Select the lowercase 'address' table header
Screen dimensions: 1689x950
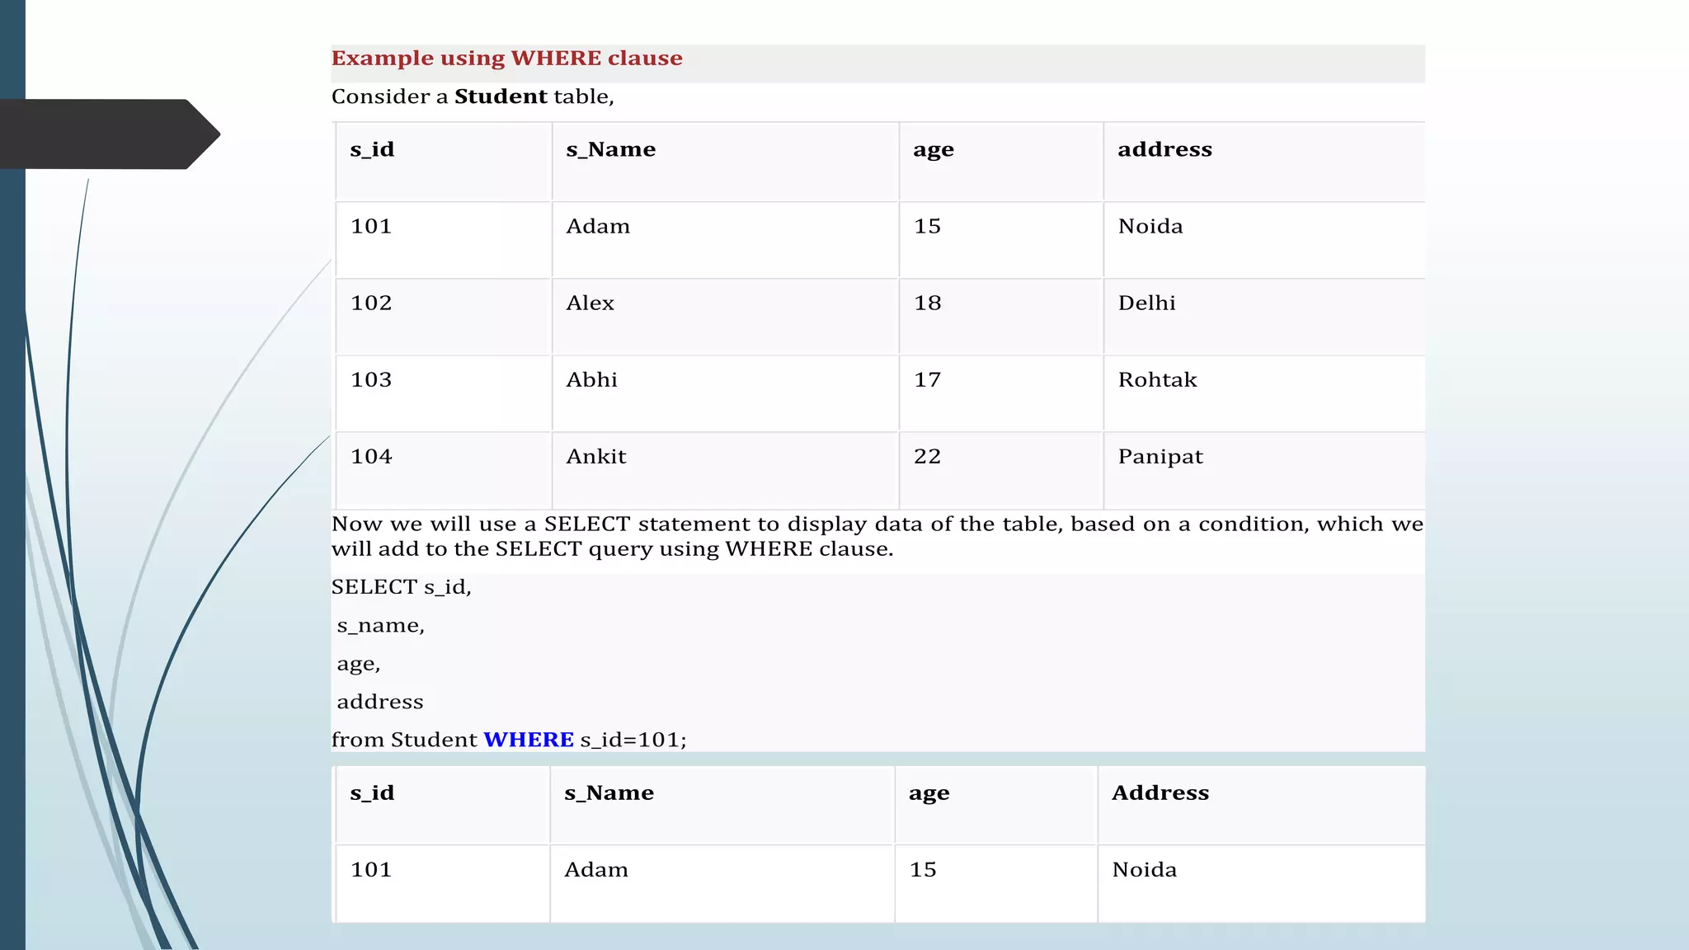[x=1164, y=149]
